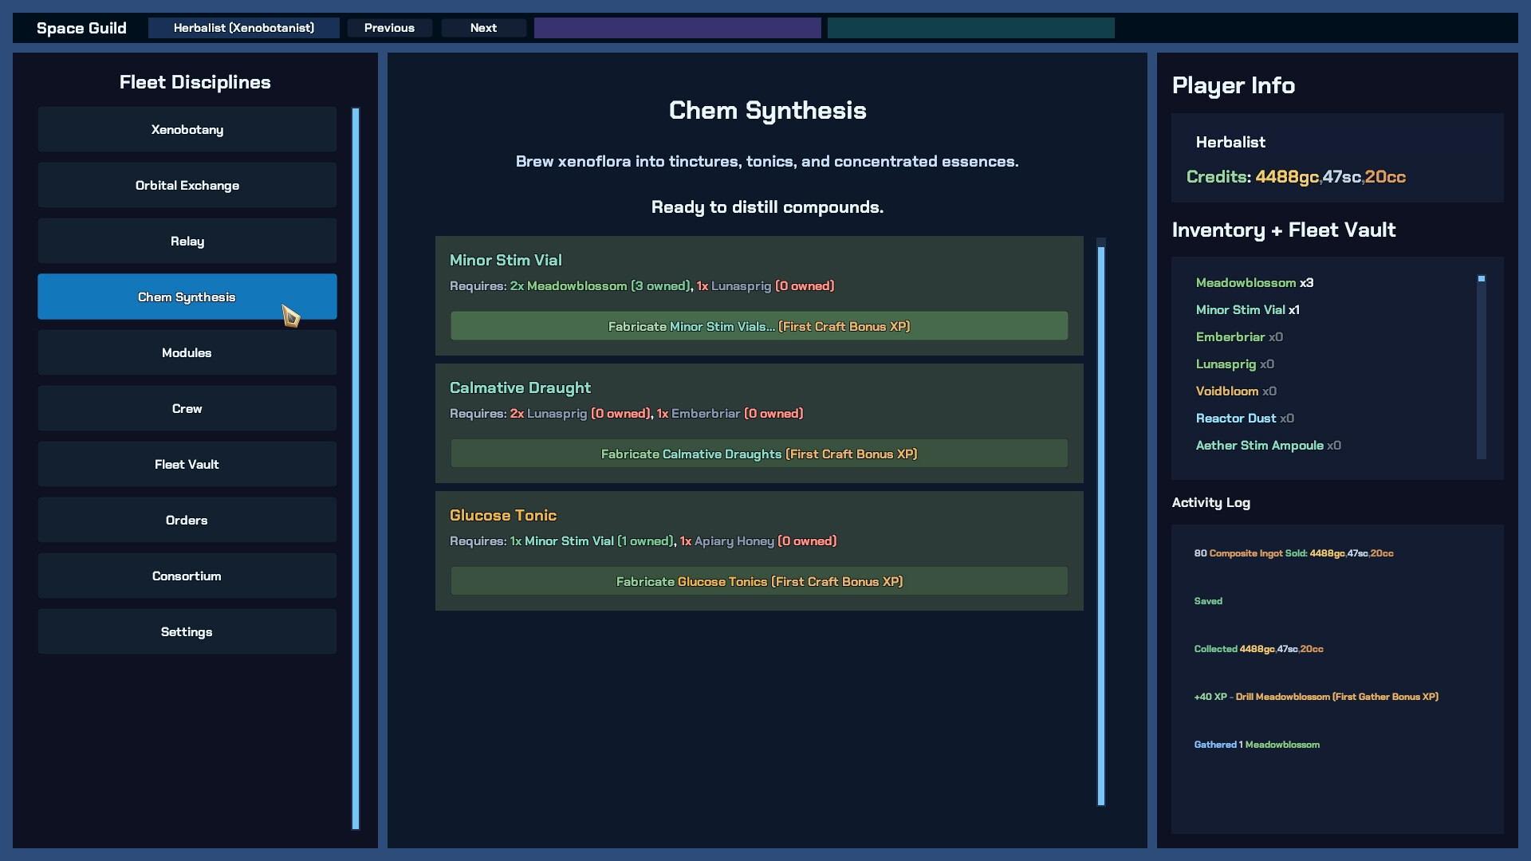Image resolution: width=1531 pixels, height=861 pixels.
Task: Click the inventory list scrollbar
Action: click(x=1481, y=367)
